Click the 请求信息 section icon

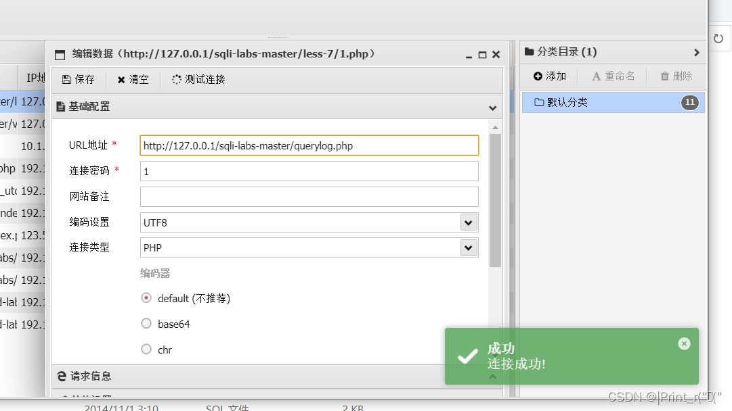tap(62, 377)
